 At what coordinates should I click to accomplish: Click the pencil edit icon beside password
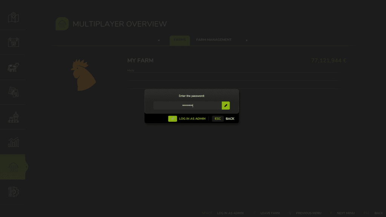[226, 105]
